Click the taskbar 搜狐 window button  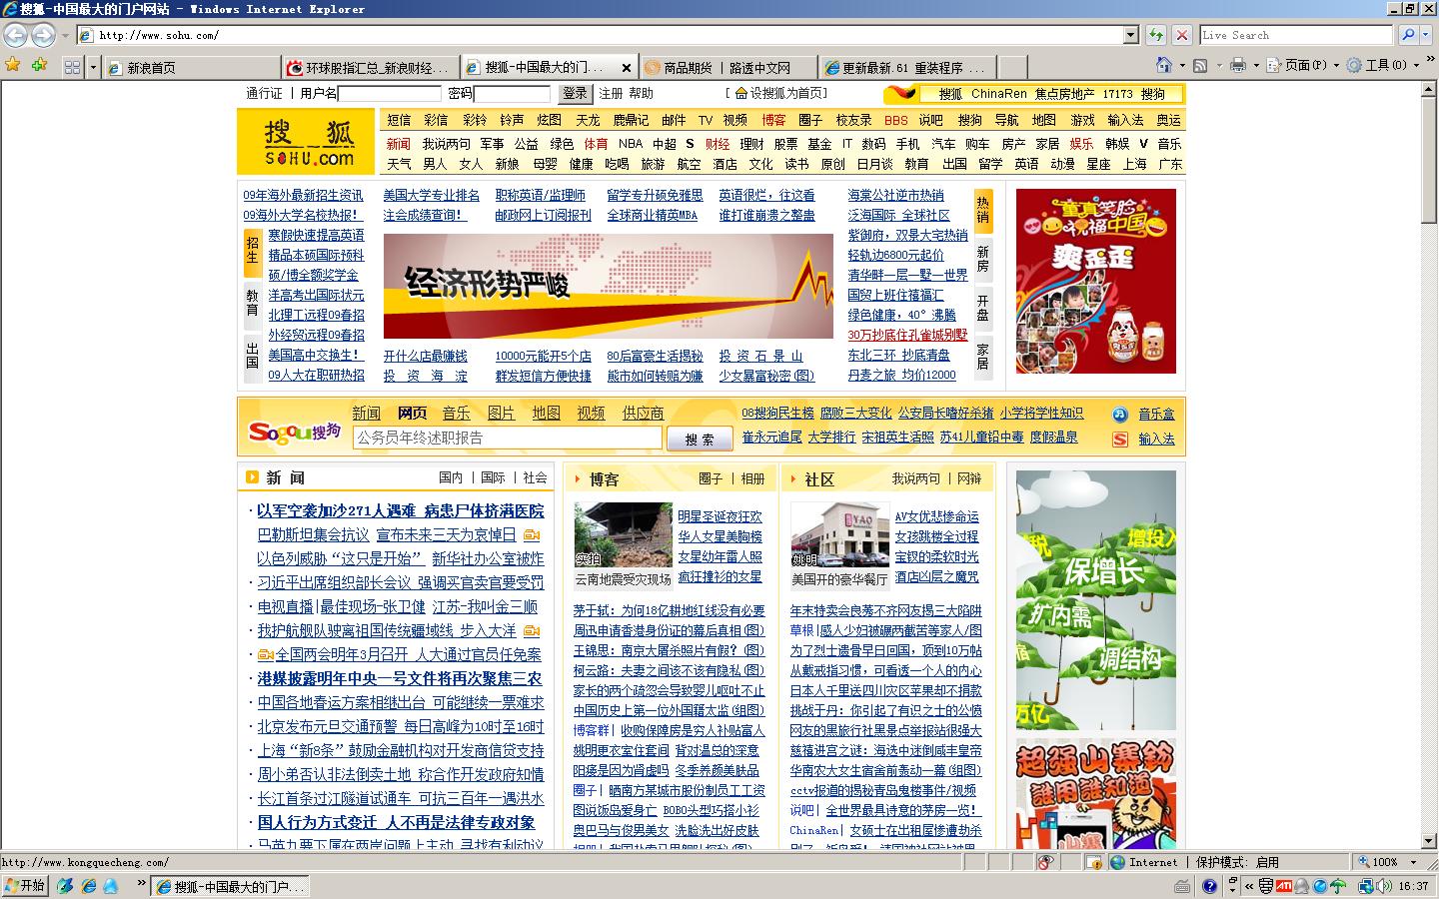[231, 886]
